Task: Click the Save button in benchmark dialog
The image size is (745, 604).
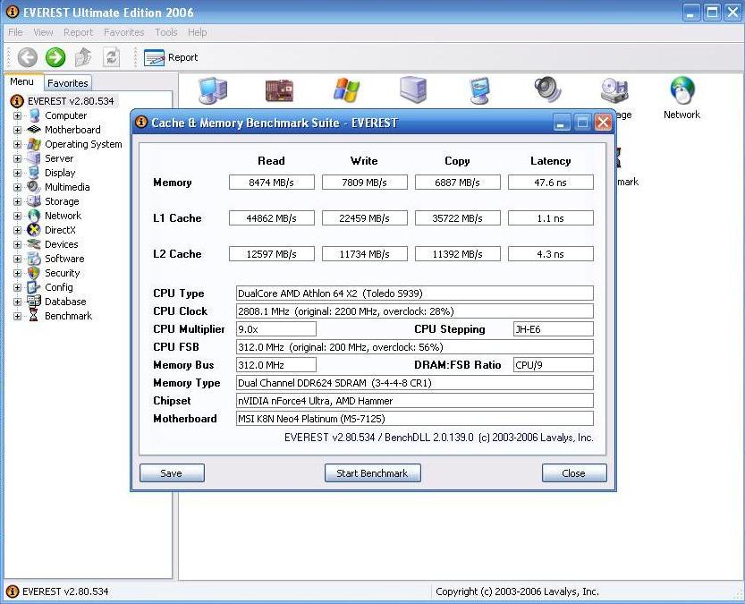Action: [x=172, y=472]
